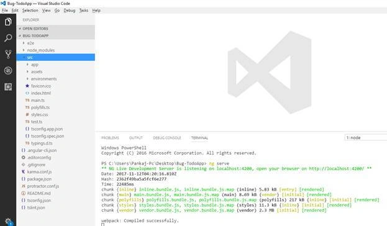Open the Go menu

(57, 11)
